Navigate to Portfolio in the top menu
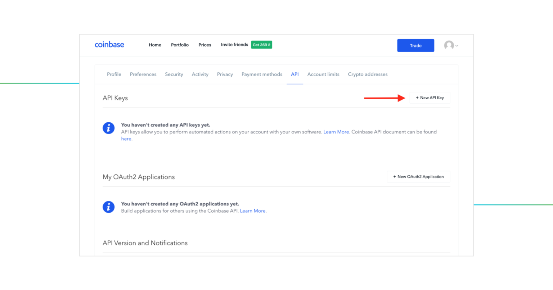This screenshot has height=290, width=553. click(180, 45)
